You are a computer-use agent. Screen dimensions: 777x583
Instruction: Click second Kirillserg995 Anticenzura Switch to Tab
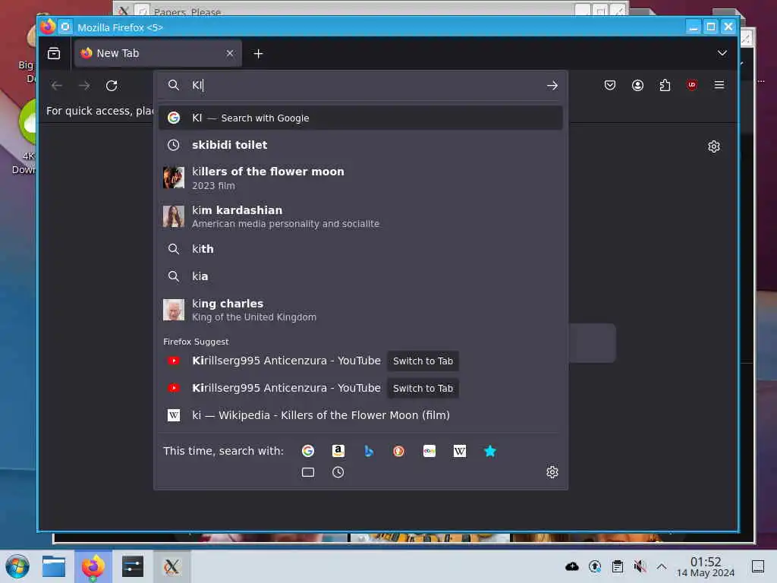coord(423,388)
